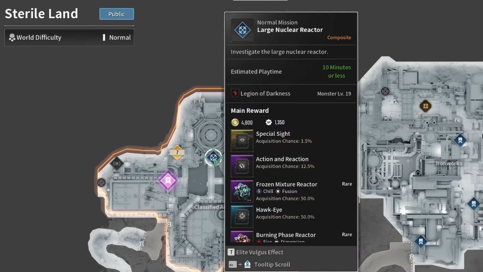
Task: Click the yellow question mark map marker
Action: point(177,152)
